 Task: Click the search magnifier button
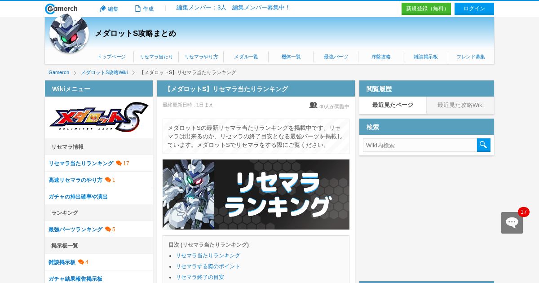point(484,145)
